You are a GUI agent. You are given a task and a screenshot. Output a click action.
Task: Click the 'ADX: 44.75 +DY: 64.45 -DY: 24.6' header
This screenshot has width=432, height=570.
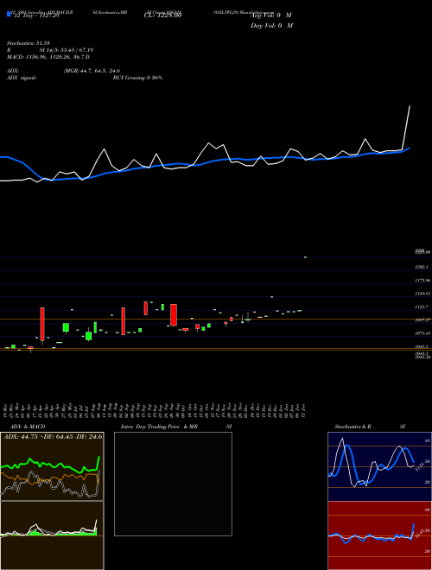click(x=53, y=436)
